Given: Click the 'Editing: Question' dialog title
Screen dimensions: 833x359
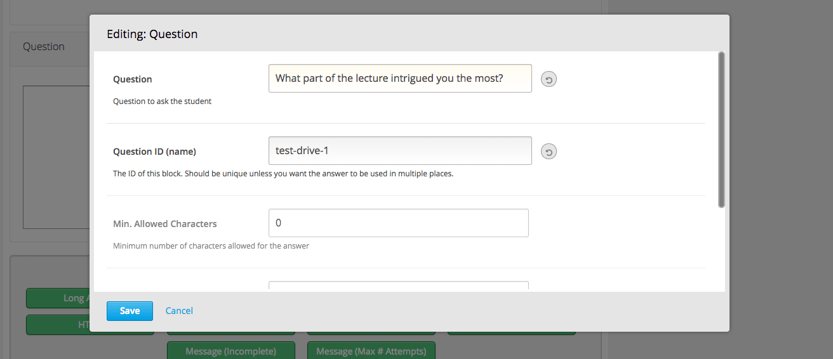Looking at the screenshot, I should tap(152, 34).
